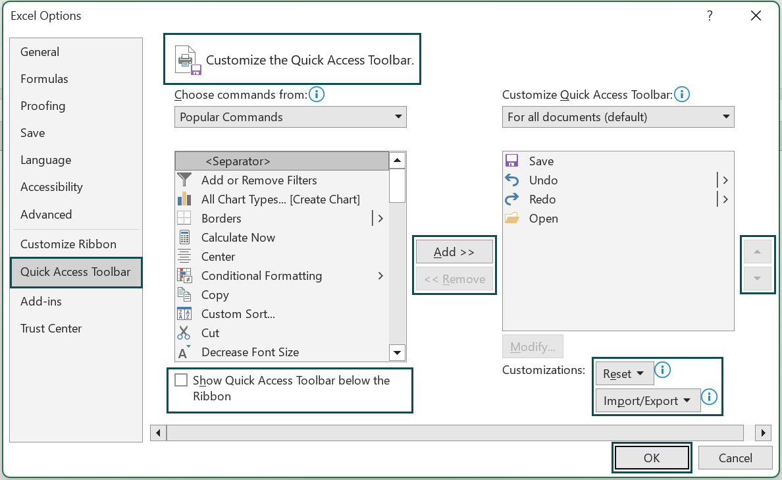Select the Calculate Now icon
Viewport: 782px width, 480px height.
click(185, 237)
